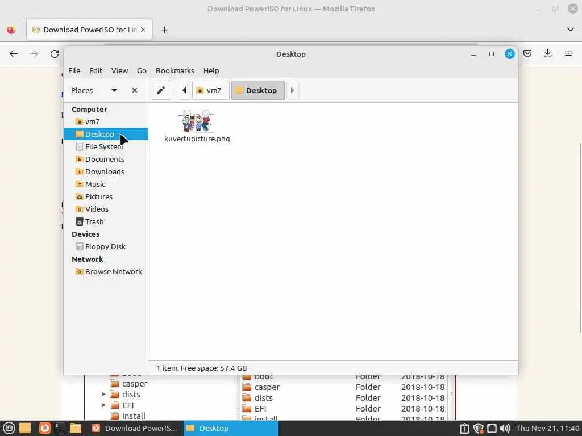Click casper row in webpage file list
Viewport: 582px width, 436px height.
343,387
